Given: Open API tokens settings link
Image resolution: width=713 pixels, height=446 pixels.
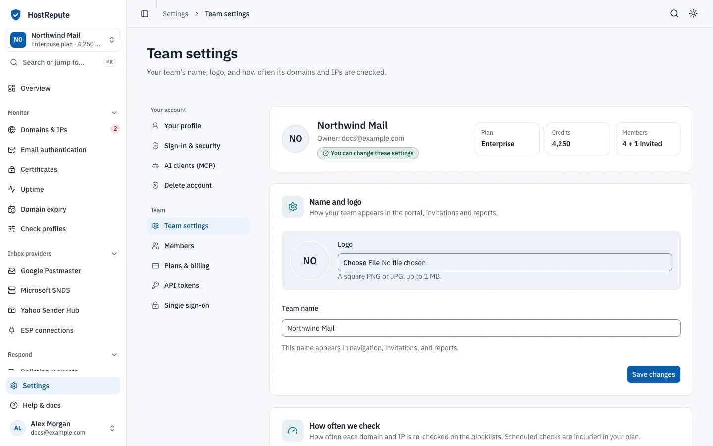Looking at the screenshot, I should pos(198,285).
